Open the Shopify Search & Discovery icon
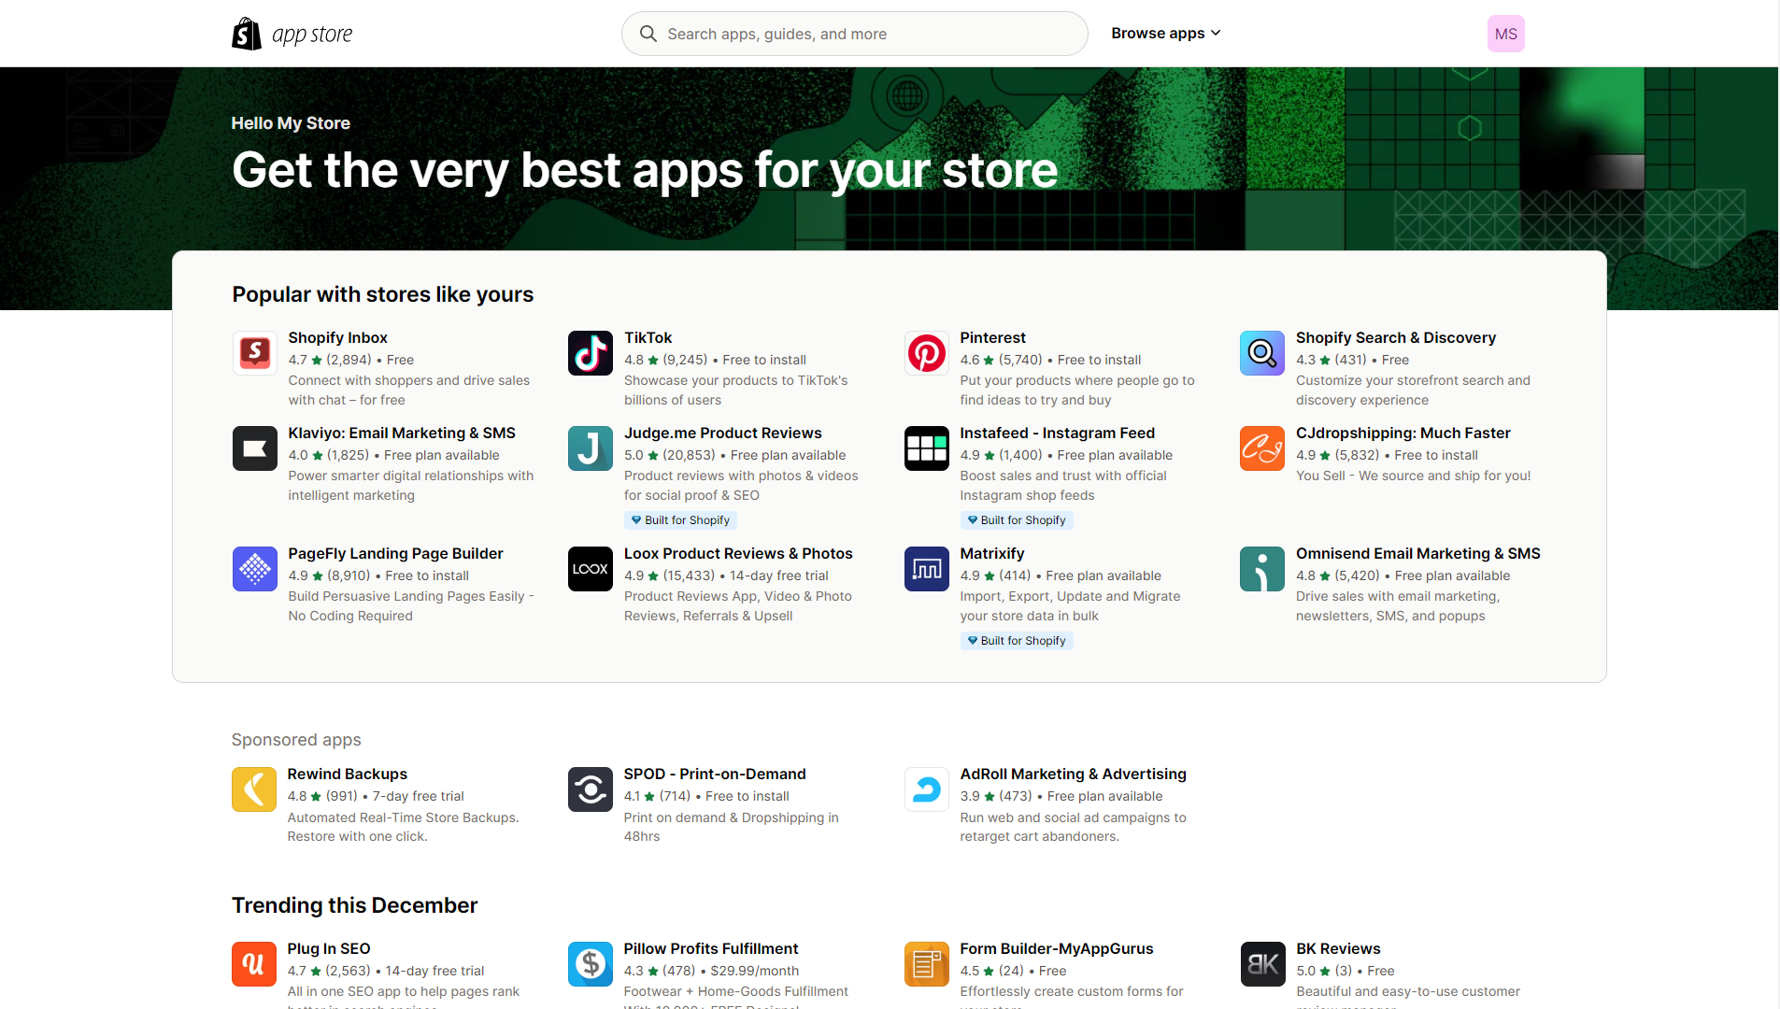This screenshot has height=1009, width=1780. 1262,353
